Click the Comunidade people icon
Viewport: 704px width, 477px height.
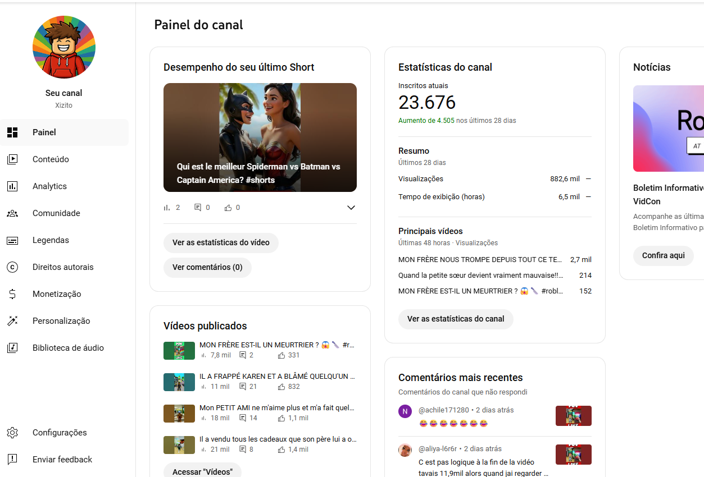click(12, 213)
